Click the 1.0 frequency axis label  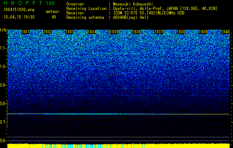(3, 67)
